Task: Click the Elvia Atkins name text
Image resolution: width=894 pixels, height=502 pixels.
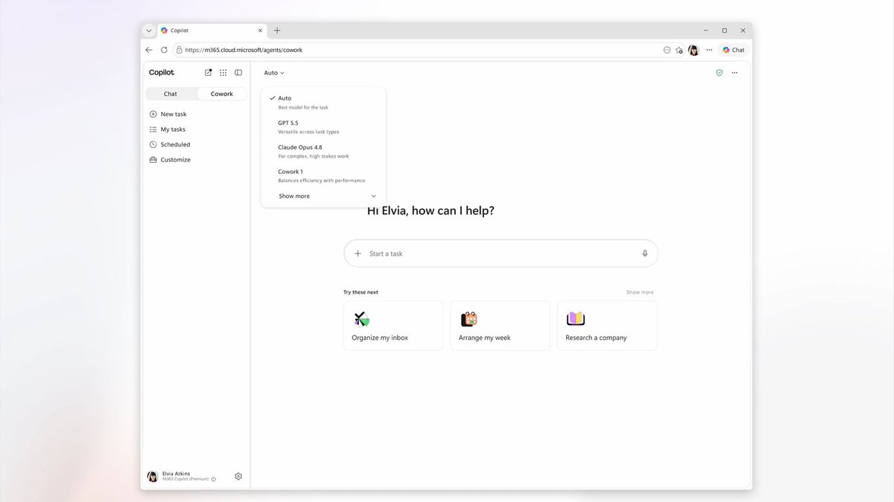Action: pyautogui.click(x=177, y=474)
